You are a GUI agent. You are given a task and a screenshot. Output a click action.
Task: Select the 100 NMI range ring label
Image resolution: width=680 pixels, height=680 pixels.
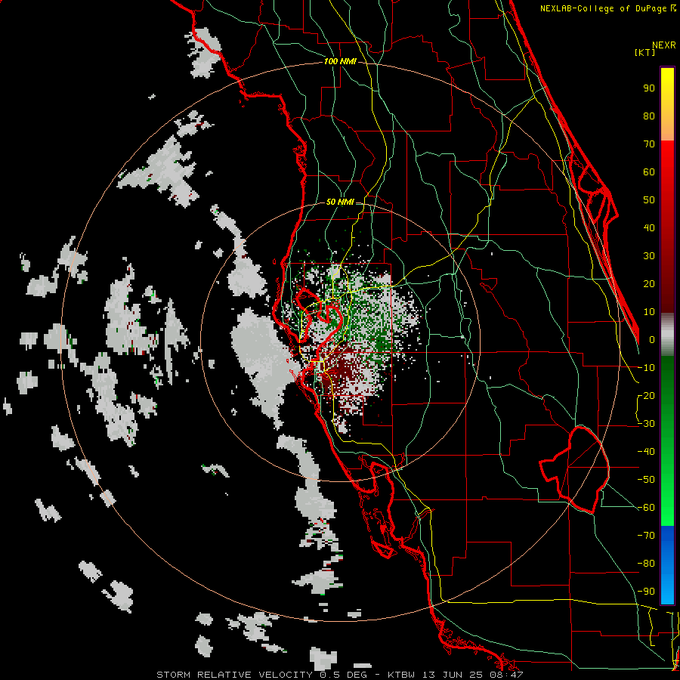[340, 62]
